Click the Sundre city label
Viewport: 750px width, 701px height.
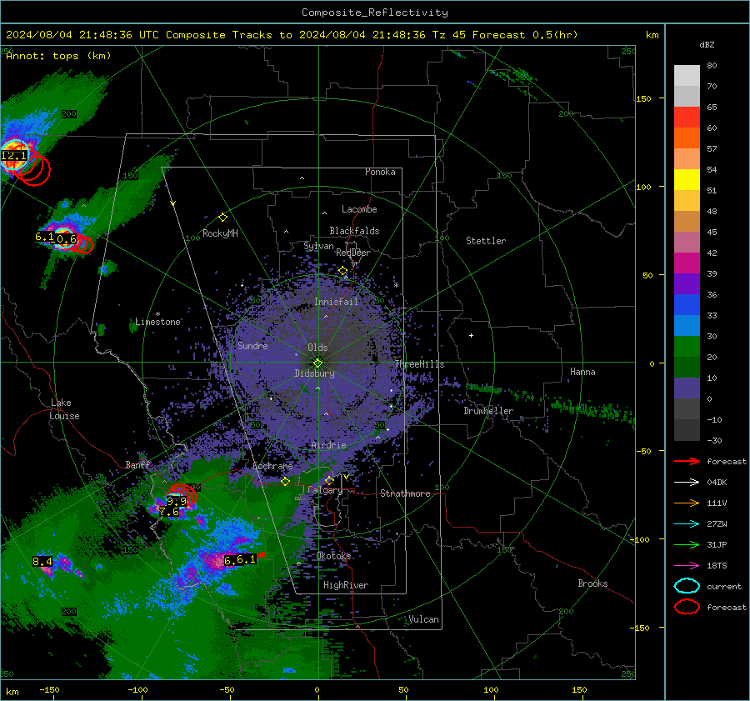(x=252, y=345)
